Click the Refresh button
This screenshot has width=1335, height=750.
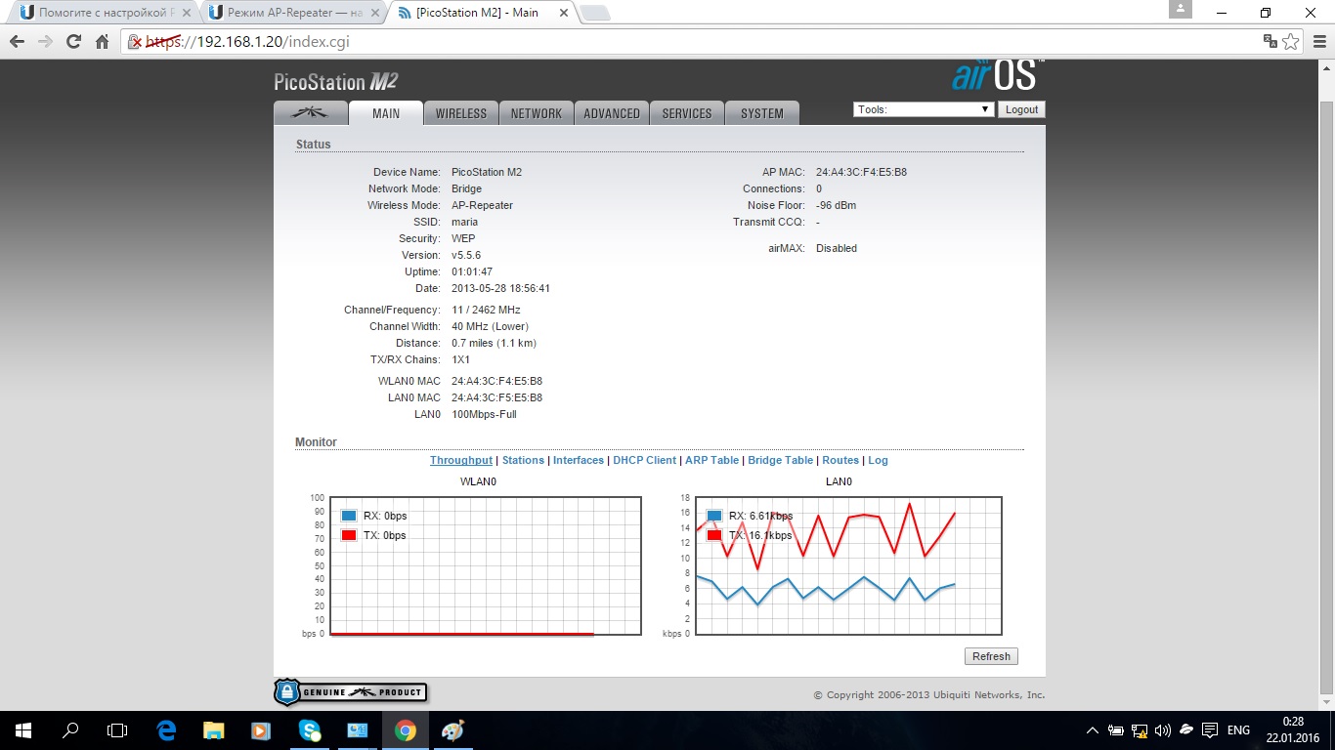[x=991, y=656]
